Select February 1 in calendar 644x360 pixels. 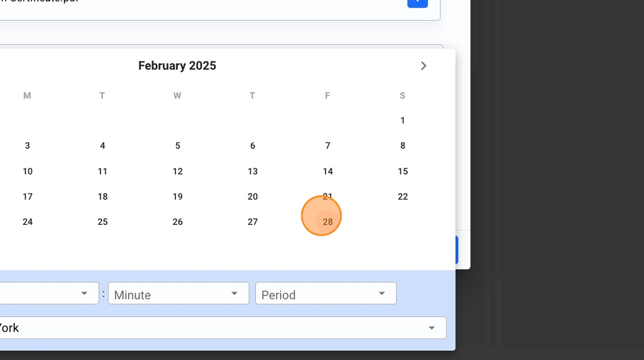(402, 121)
